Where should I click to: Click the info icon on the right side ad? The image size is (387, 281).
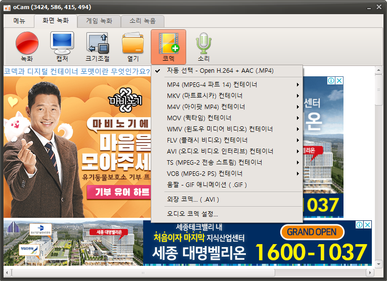pos(331,80)
